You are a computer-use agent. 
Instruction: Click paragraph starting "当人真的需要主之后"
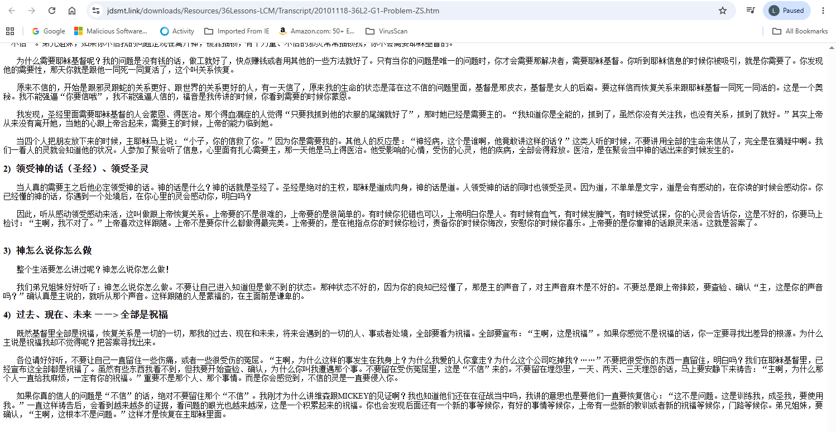coord(413,192)
